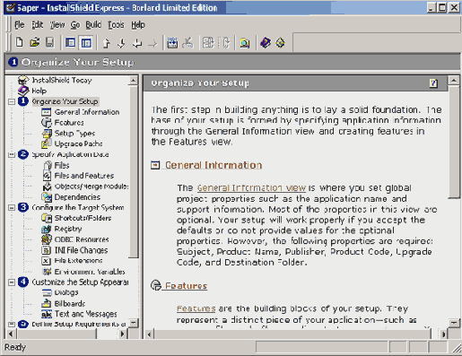Click the Build release toolbar icon
The height and width of the screenshot is (356, 462).
coord(172,43)
